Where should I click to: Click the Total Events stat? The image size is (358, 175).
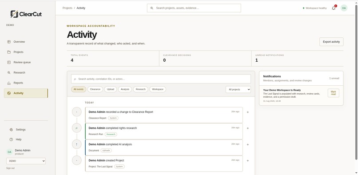click(113, 59)
